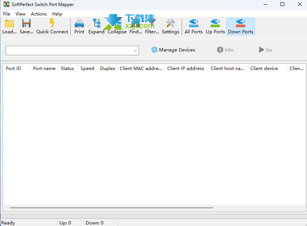The width and height of the screenshot is (307, 226).
Task: Click the 'Down: 0' status bar counter
Action: point(94,223)
